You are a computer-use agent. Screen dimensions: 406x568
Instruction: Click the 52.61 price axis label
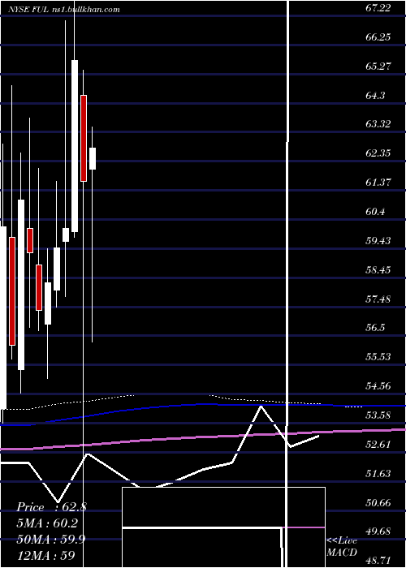378,445
